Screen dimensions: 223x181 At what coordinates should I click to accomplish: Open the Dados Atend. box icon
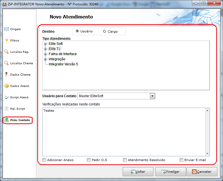[7, 86]
